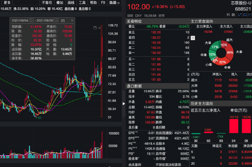252x167 pixels.
Task: Click the 卖二 price 102.04 row
Action: pyautogui.click(x=157, y=48)
